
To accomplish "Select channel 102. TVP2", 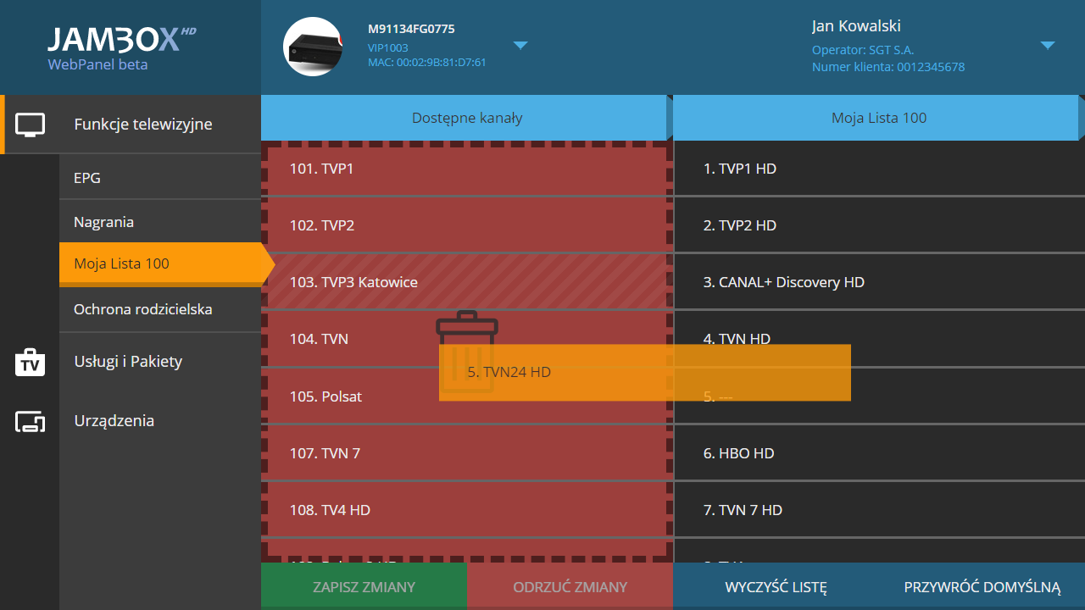I will (x=467, y=225).
